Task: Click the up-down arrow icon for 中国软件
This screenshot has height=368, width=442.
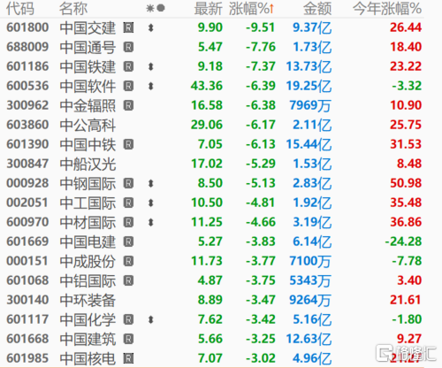Action: coord(151,86)
